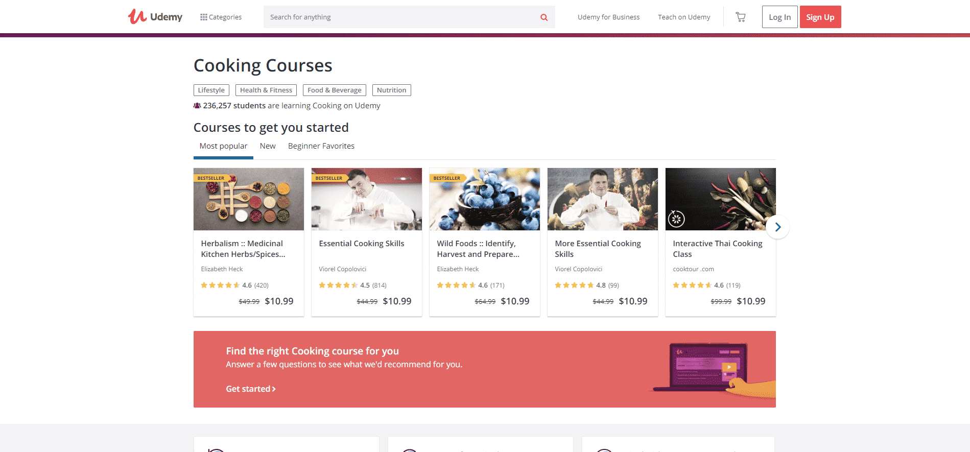This screenshot has height=452, width=970.
Task: Switch to the Most popular tab
Action: coord(223,146)
